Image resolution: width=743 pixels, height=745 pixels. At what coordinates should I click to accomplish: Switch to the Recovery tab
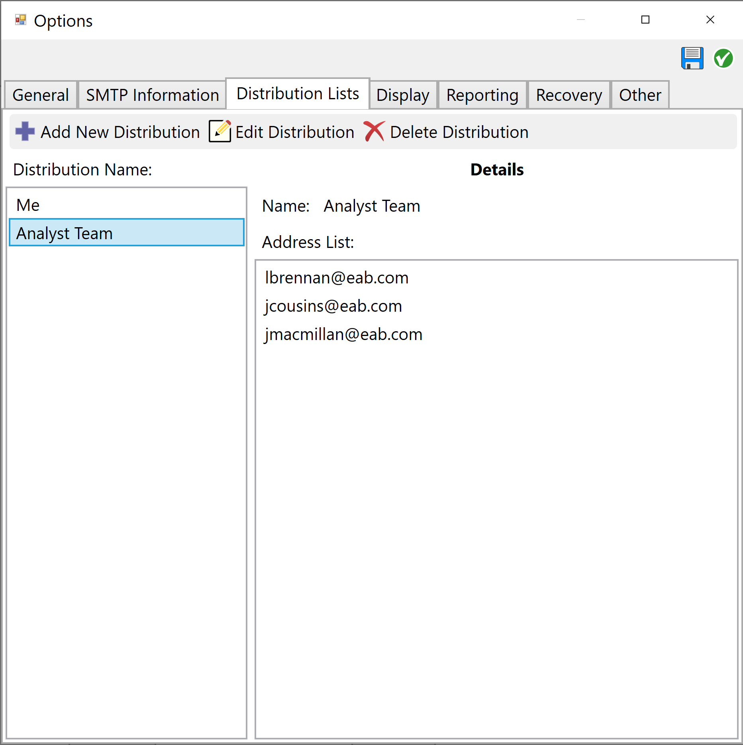tap(569, 95)
